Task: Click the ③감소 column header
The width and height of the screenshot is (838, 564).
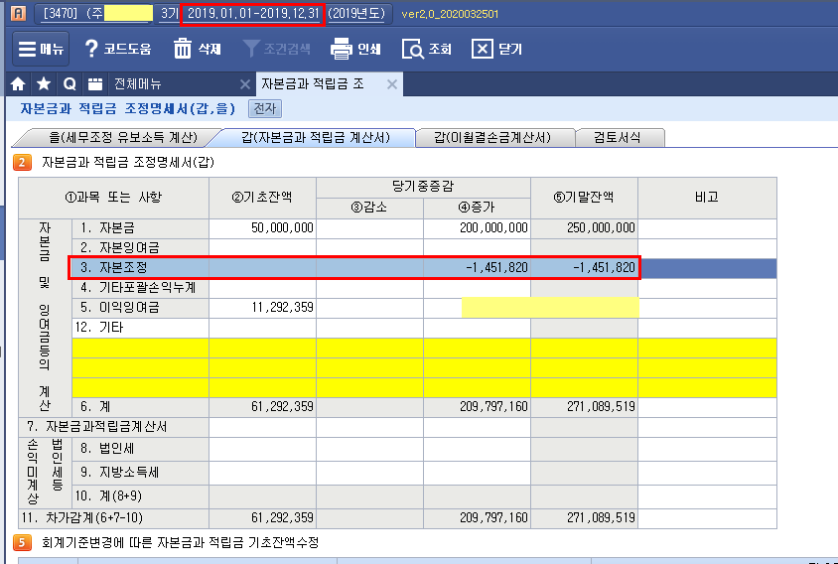Action: pos(369,208)
